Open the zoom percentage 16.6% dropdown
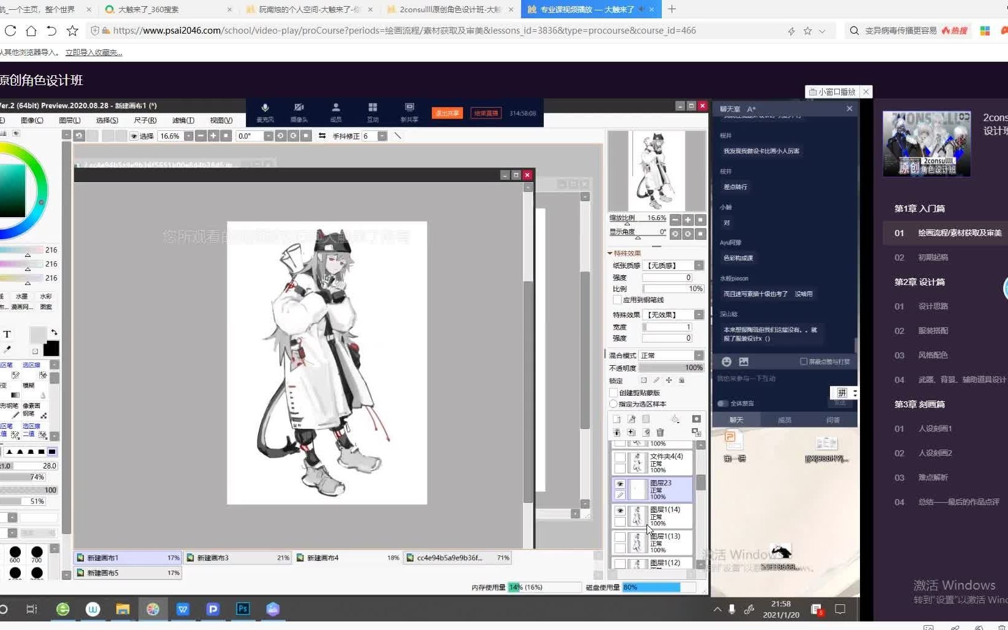 coord(188,136)
